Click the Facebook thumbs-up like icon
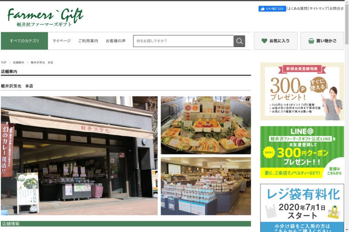 point(263,9)
